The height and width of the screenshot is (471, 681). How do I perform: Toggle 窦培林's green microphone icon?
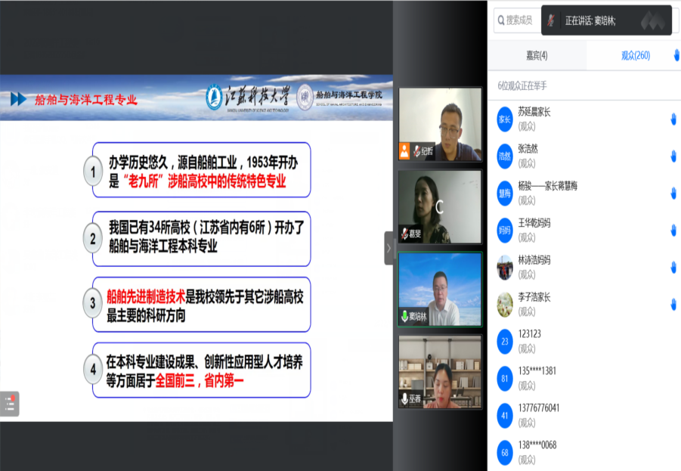pyautogui.click(x=405, y=317)
